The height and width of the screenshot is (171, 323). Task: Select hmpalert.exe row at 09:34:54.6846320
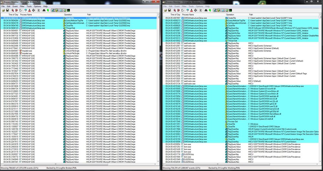(79, 53)
